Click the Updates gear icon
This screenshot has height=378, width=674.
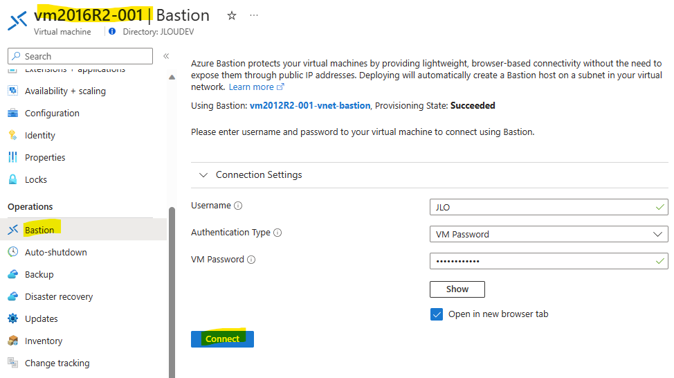(x=13, y=318)
